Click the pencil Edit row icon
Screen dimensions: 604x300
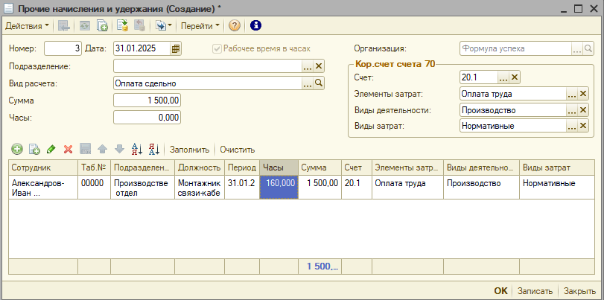[x=51, y=149]
